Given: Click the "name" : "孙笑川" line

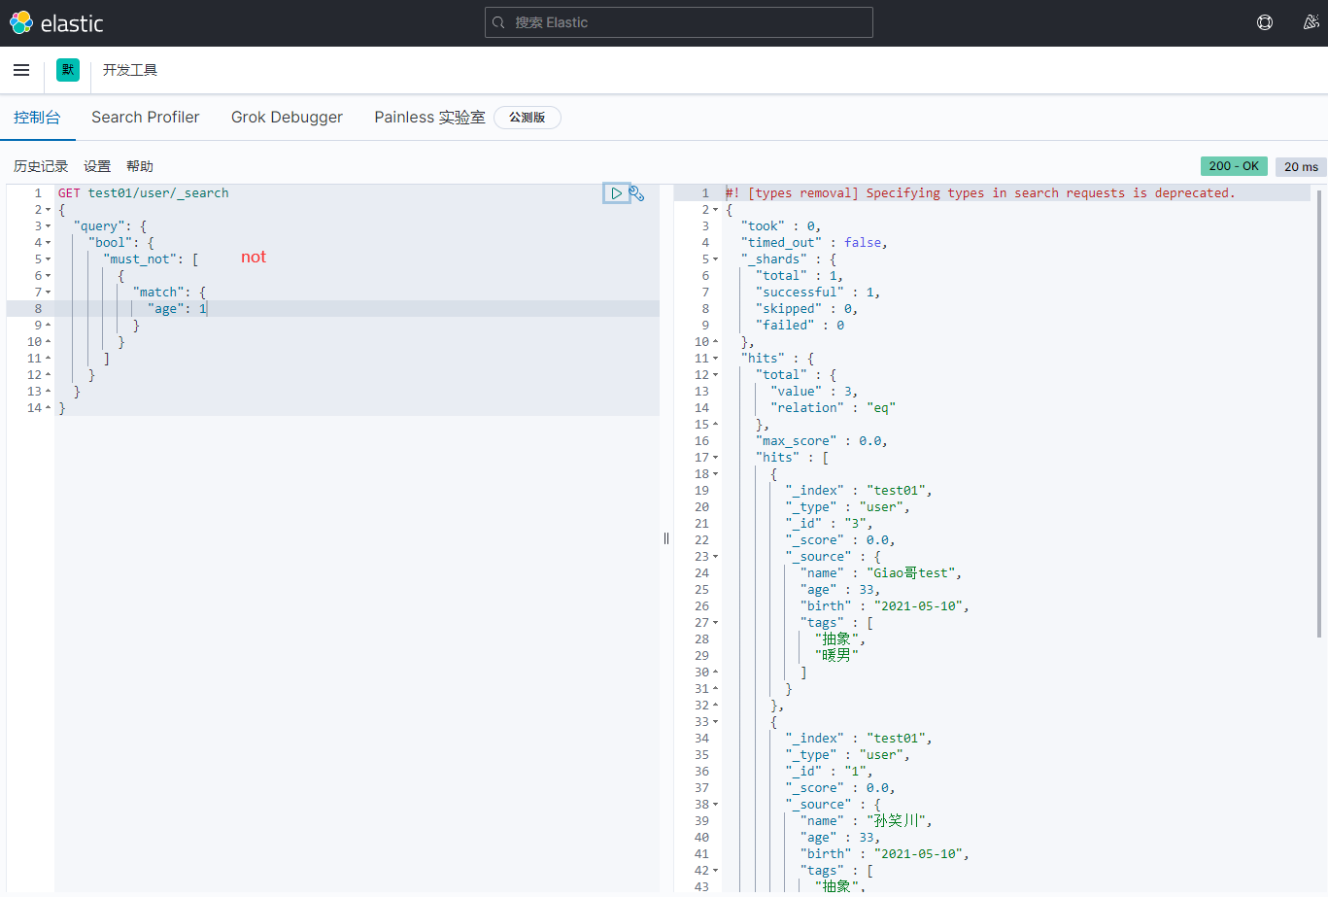Looking at the screenshot, I should coord(867,821).
